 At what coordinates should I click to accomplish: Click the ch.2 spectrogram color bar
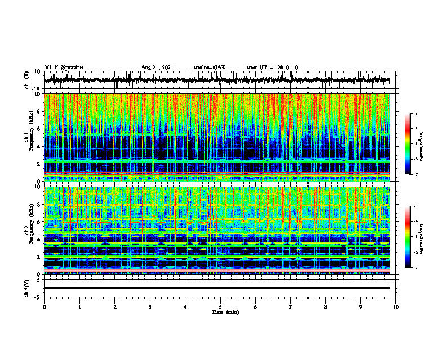point(407,237)
